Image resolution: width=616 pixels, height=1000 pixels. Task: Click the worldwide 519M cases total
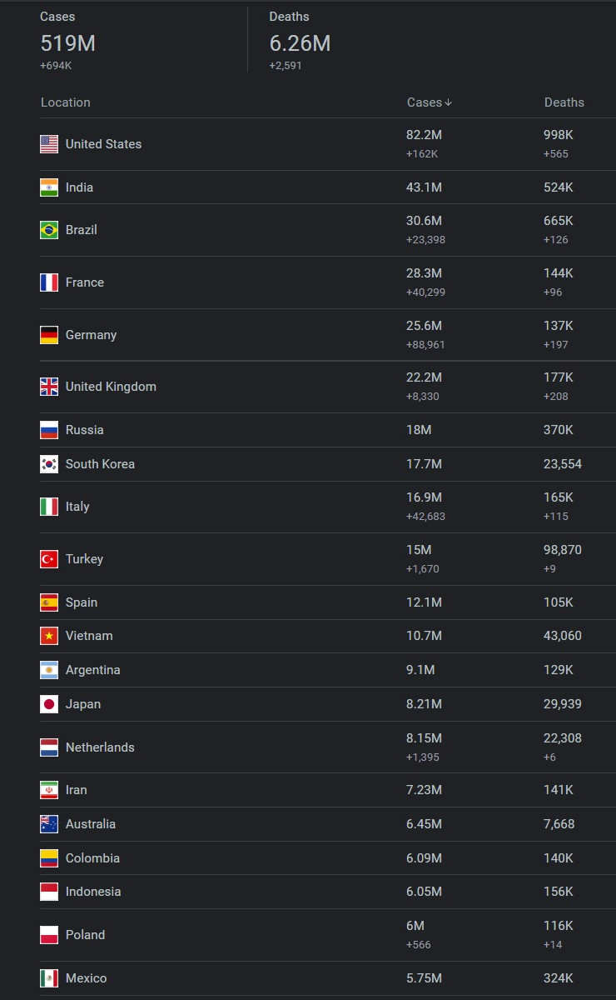click(x=67, y=43)
